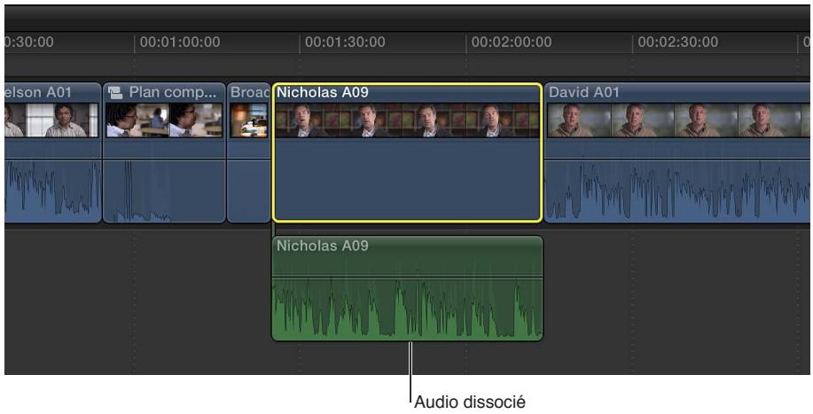Click the compound clip icon on Plan comp...
Viewport: 813px width, 414px height.
click(x=115, y=93)
